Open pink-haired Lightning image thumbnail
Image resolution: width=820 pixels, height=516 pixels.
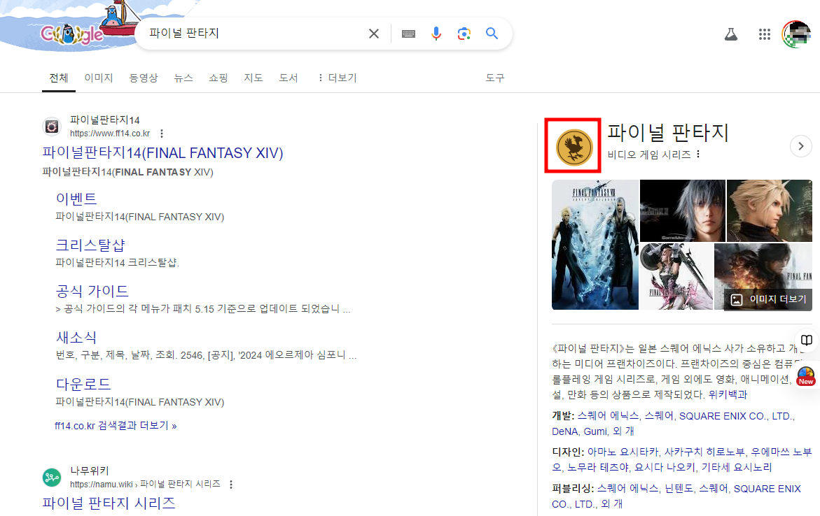[676, 277]
